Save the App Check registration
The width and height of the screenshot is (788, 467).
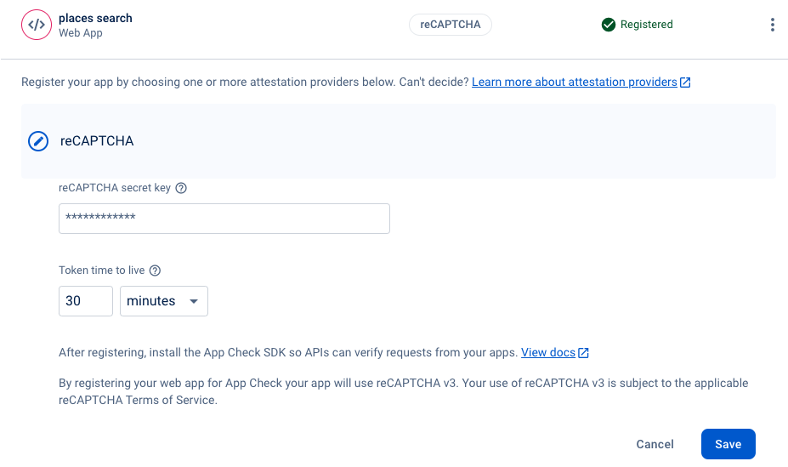click(728, 444)
